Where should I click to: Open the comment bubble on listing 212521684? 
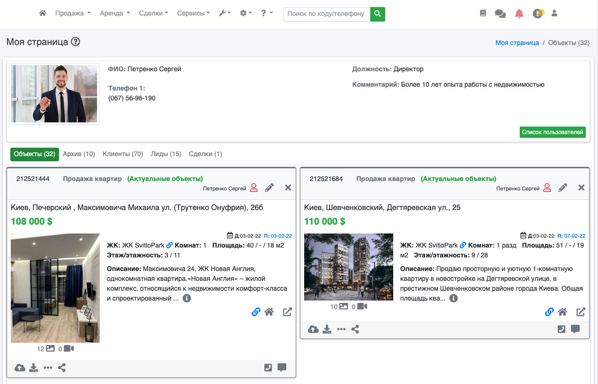pos(575,329)
